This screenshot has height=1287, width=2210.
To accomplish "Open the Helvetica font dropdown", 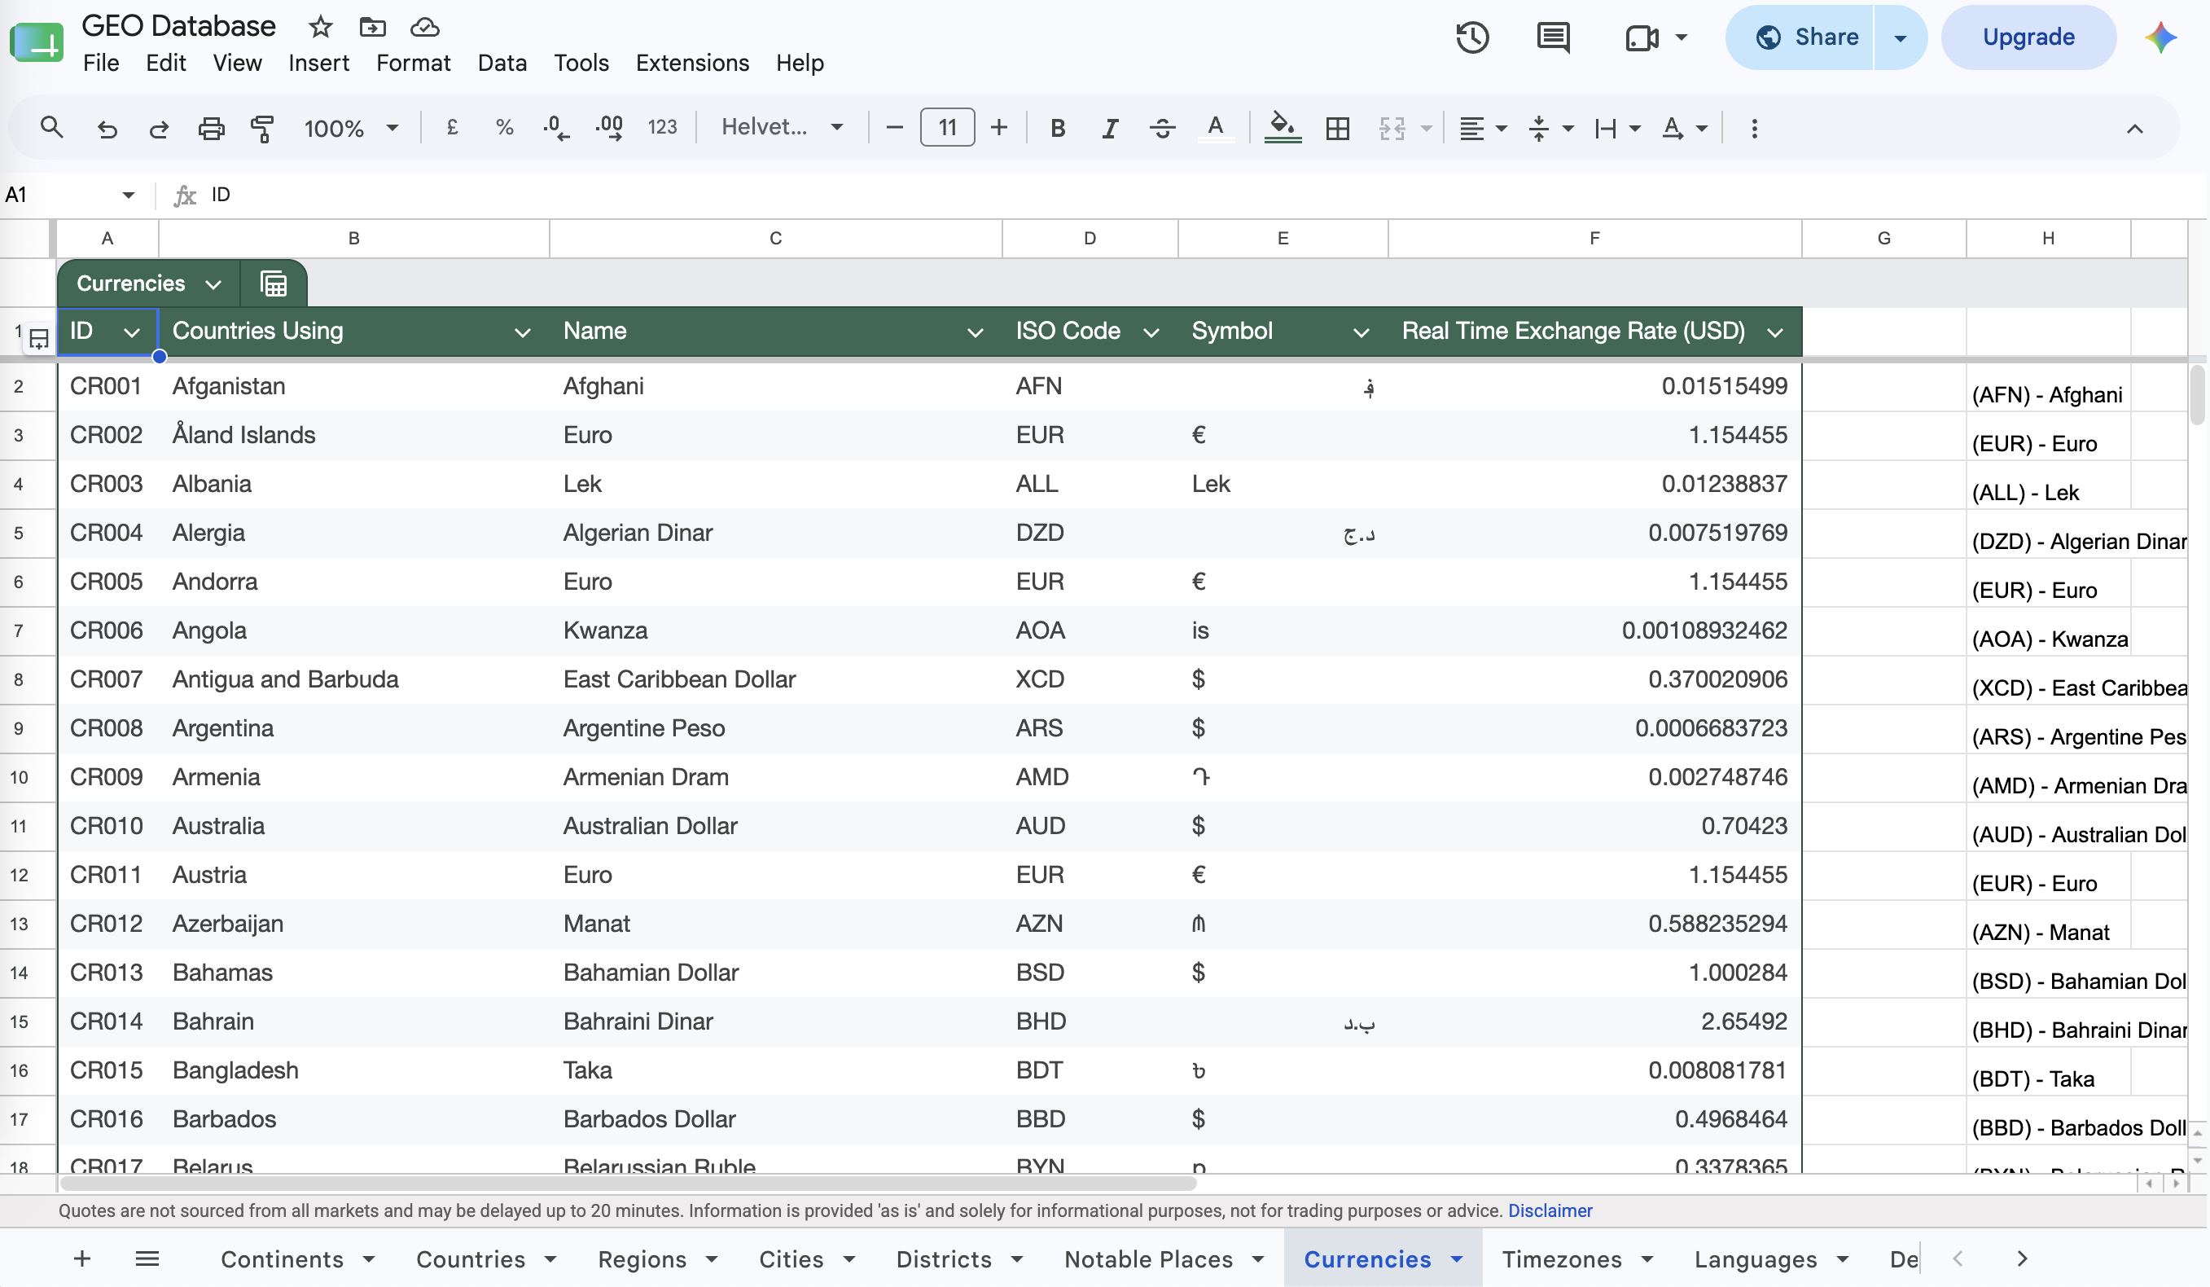I will (783, 127).
